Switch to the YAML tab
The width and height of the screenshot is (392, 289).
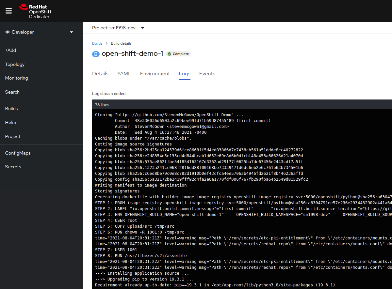point(124,74)
